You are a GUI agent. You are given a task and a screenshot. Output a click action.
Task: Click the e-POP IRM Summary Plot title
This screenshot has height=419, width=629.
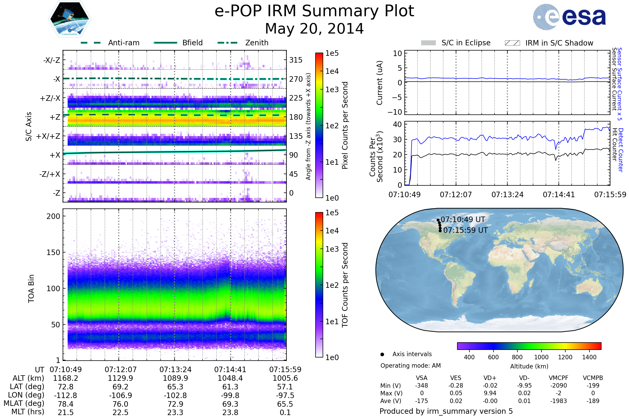314,11
